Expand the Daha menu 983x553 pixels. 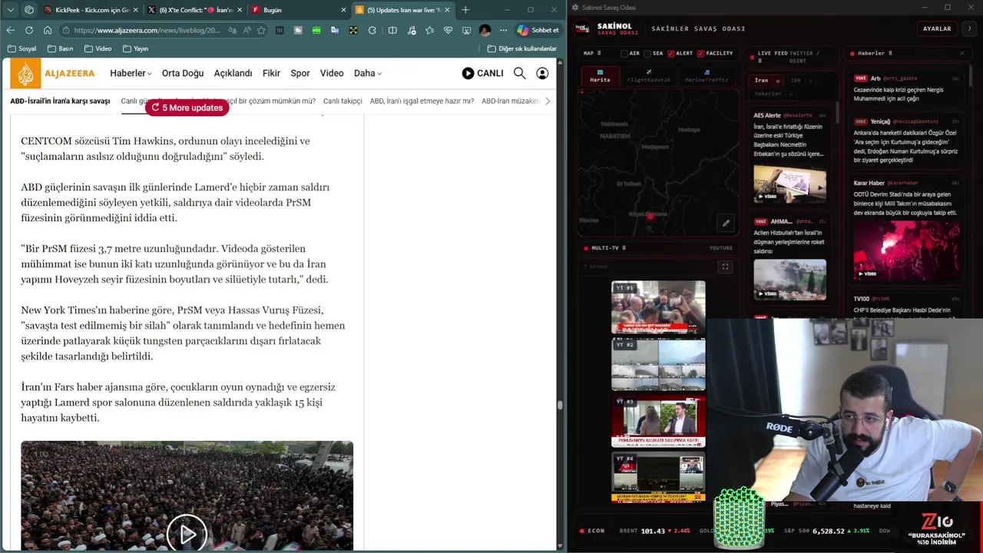[367, 73]
